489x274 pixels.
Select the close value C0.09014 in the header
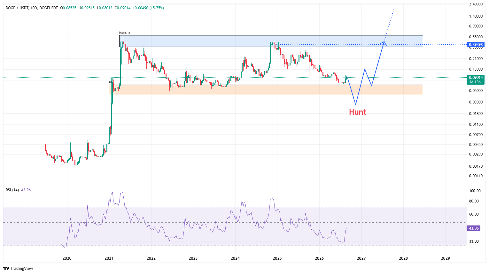[122, 8]
